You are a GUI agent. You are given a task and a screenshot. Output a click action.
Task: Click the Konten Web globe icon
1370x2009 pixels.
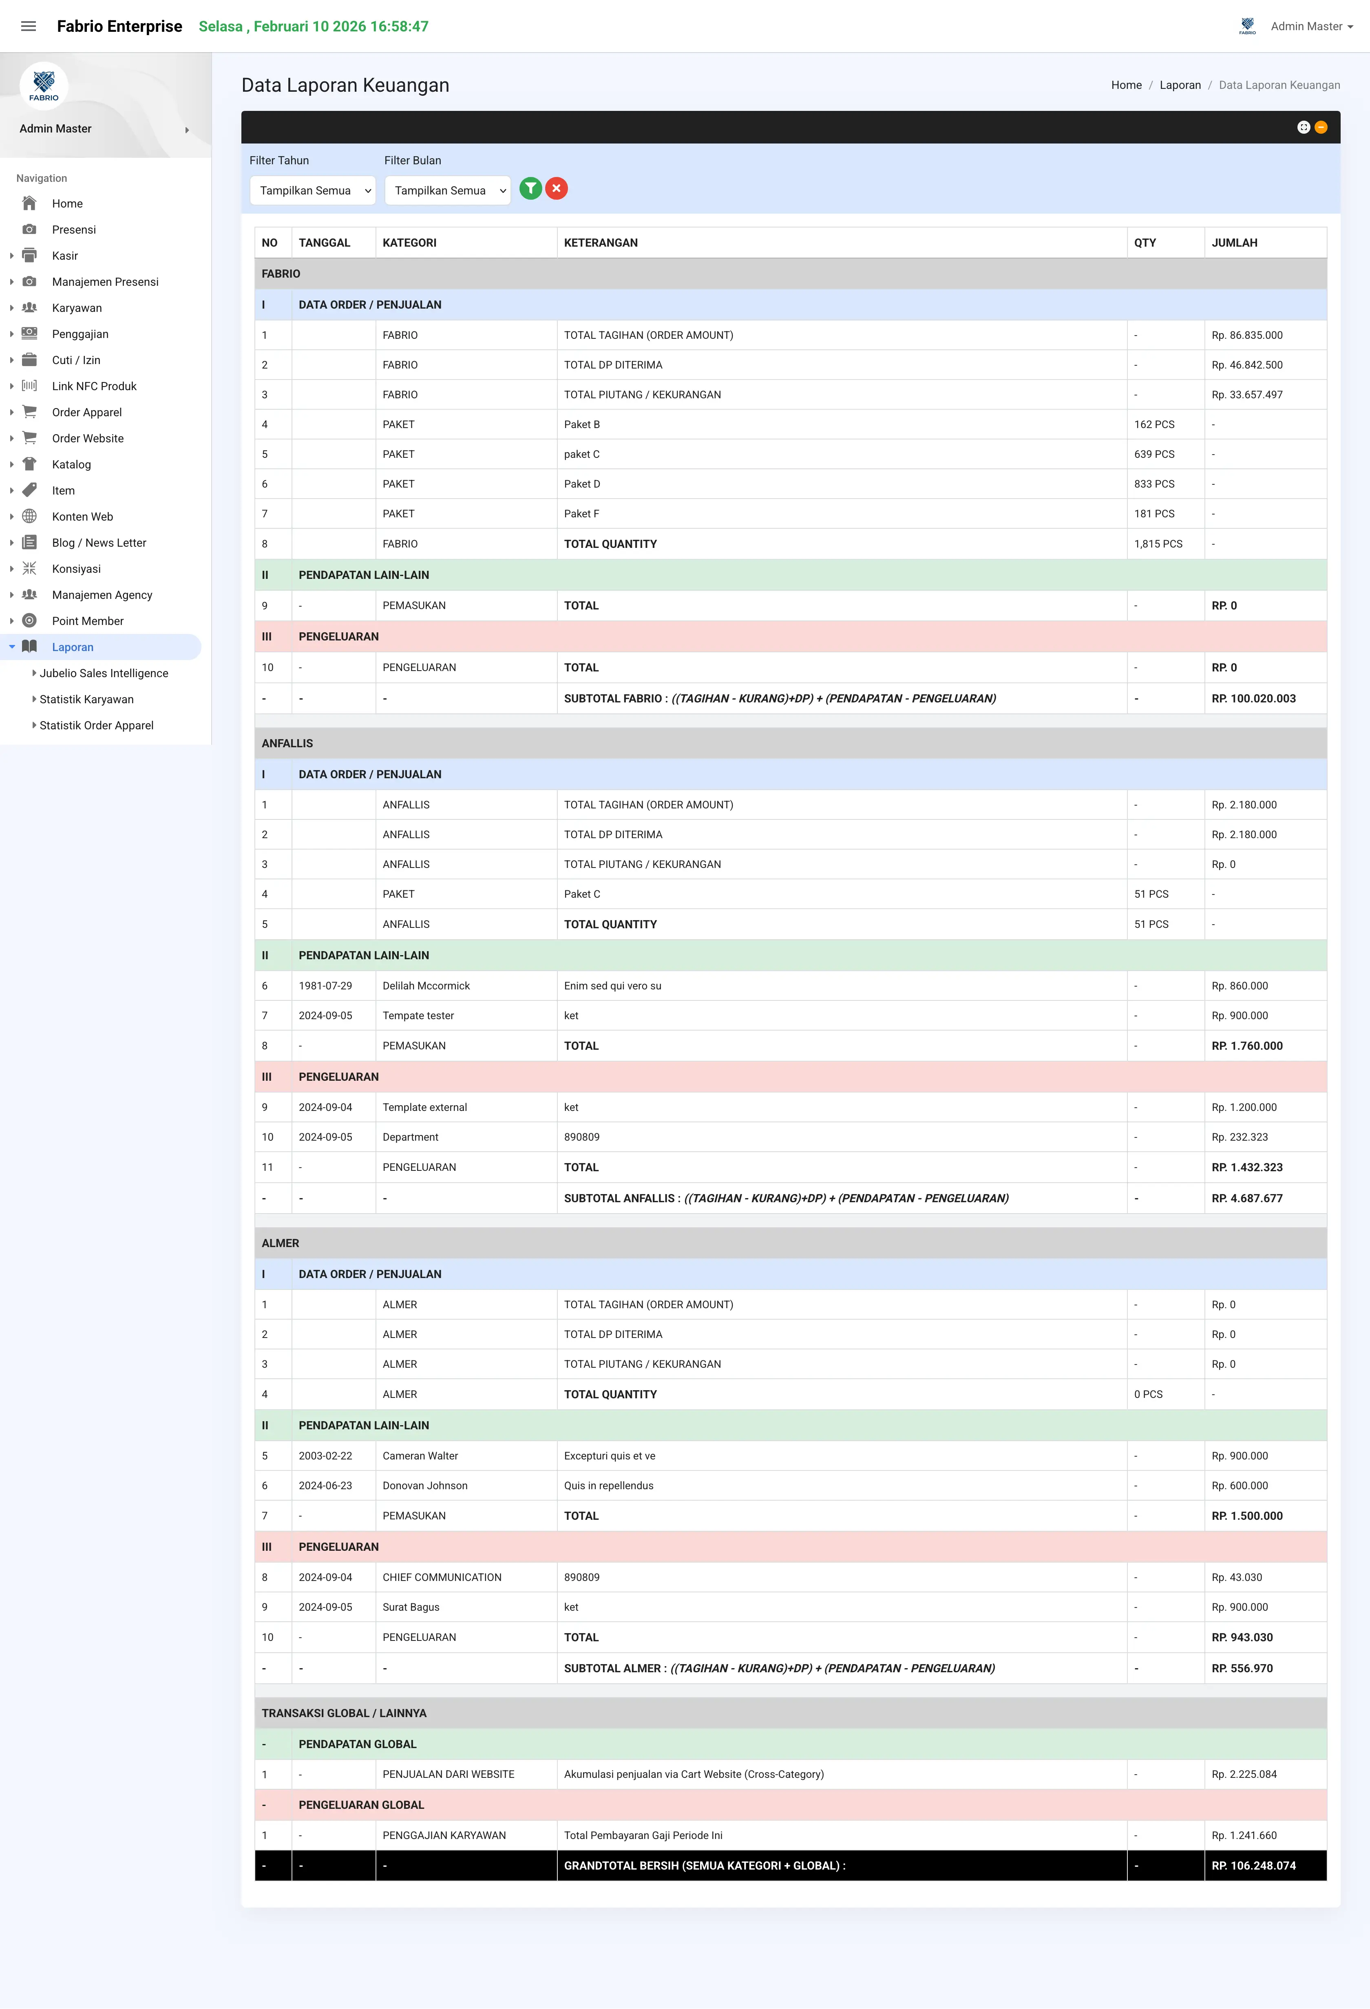pos(29,516)
